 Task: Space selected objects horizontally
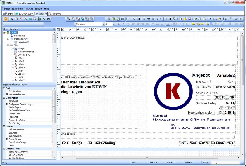coord(159,19)
